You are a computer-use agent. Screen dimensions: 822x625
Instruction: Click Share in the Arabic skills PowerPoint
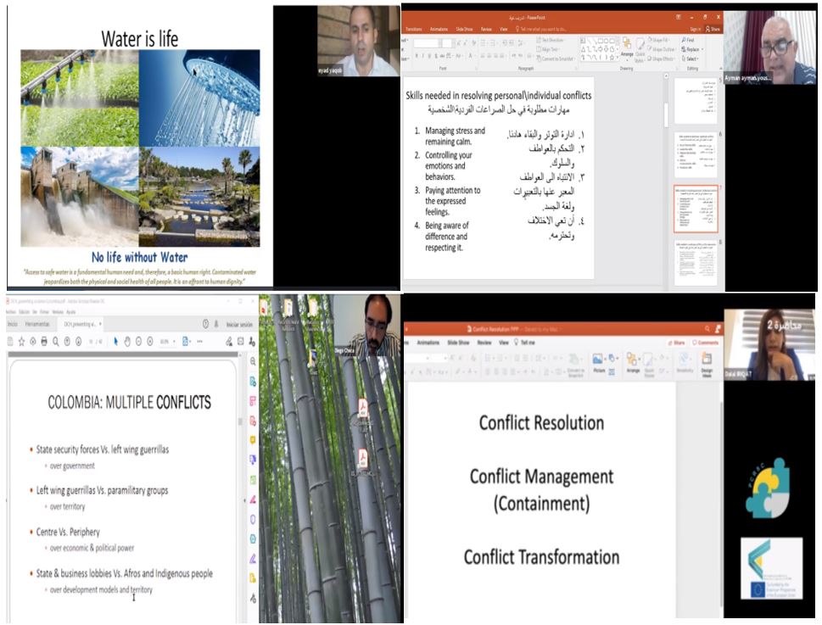click(x=713, y=30)
